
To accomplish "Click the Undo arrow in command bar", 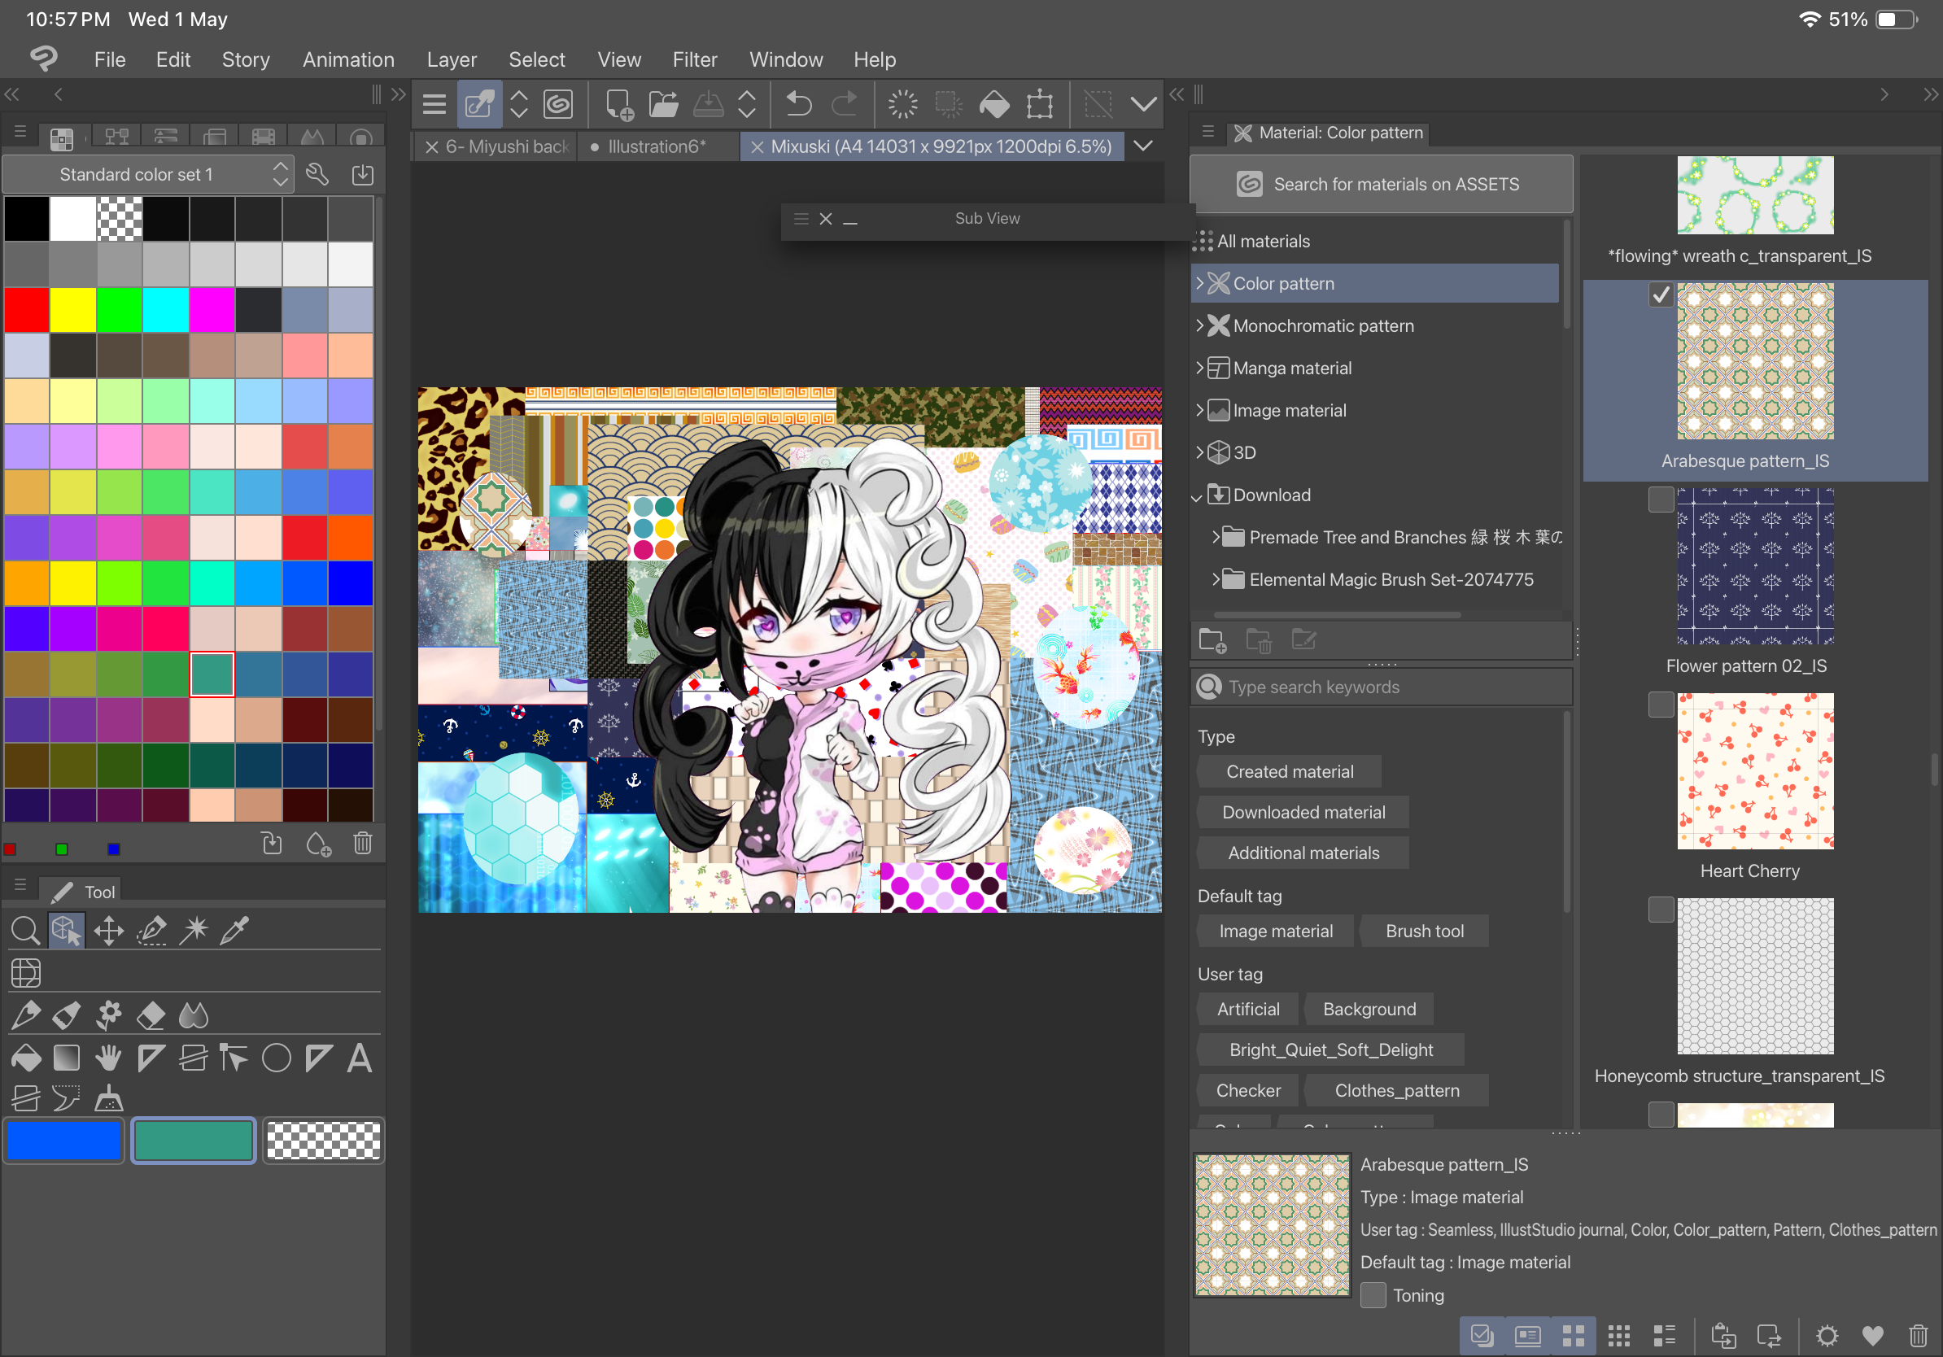I will tap(798, 104).
